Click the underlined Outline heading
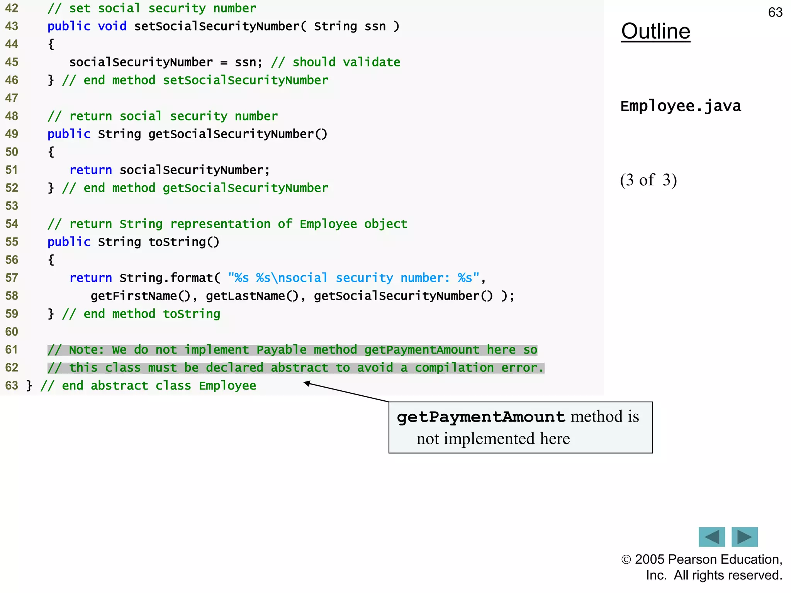 coord(655,31)
